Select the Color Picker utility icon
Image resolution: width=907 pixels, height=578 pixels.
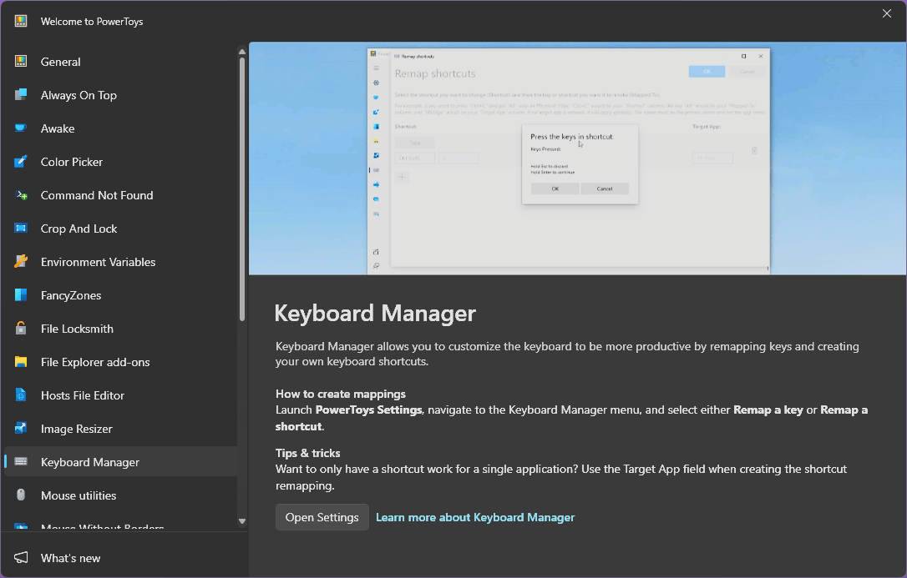pos(25,161)
